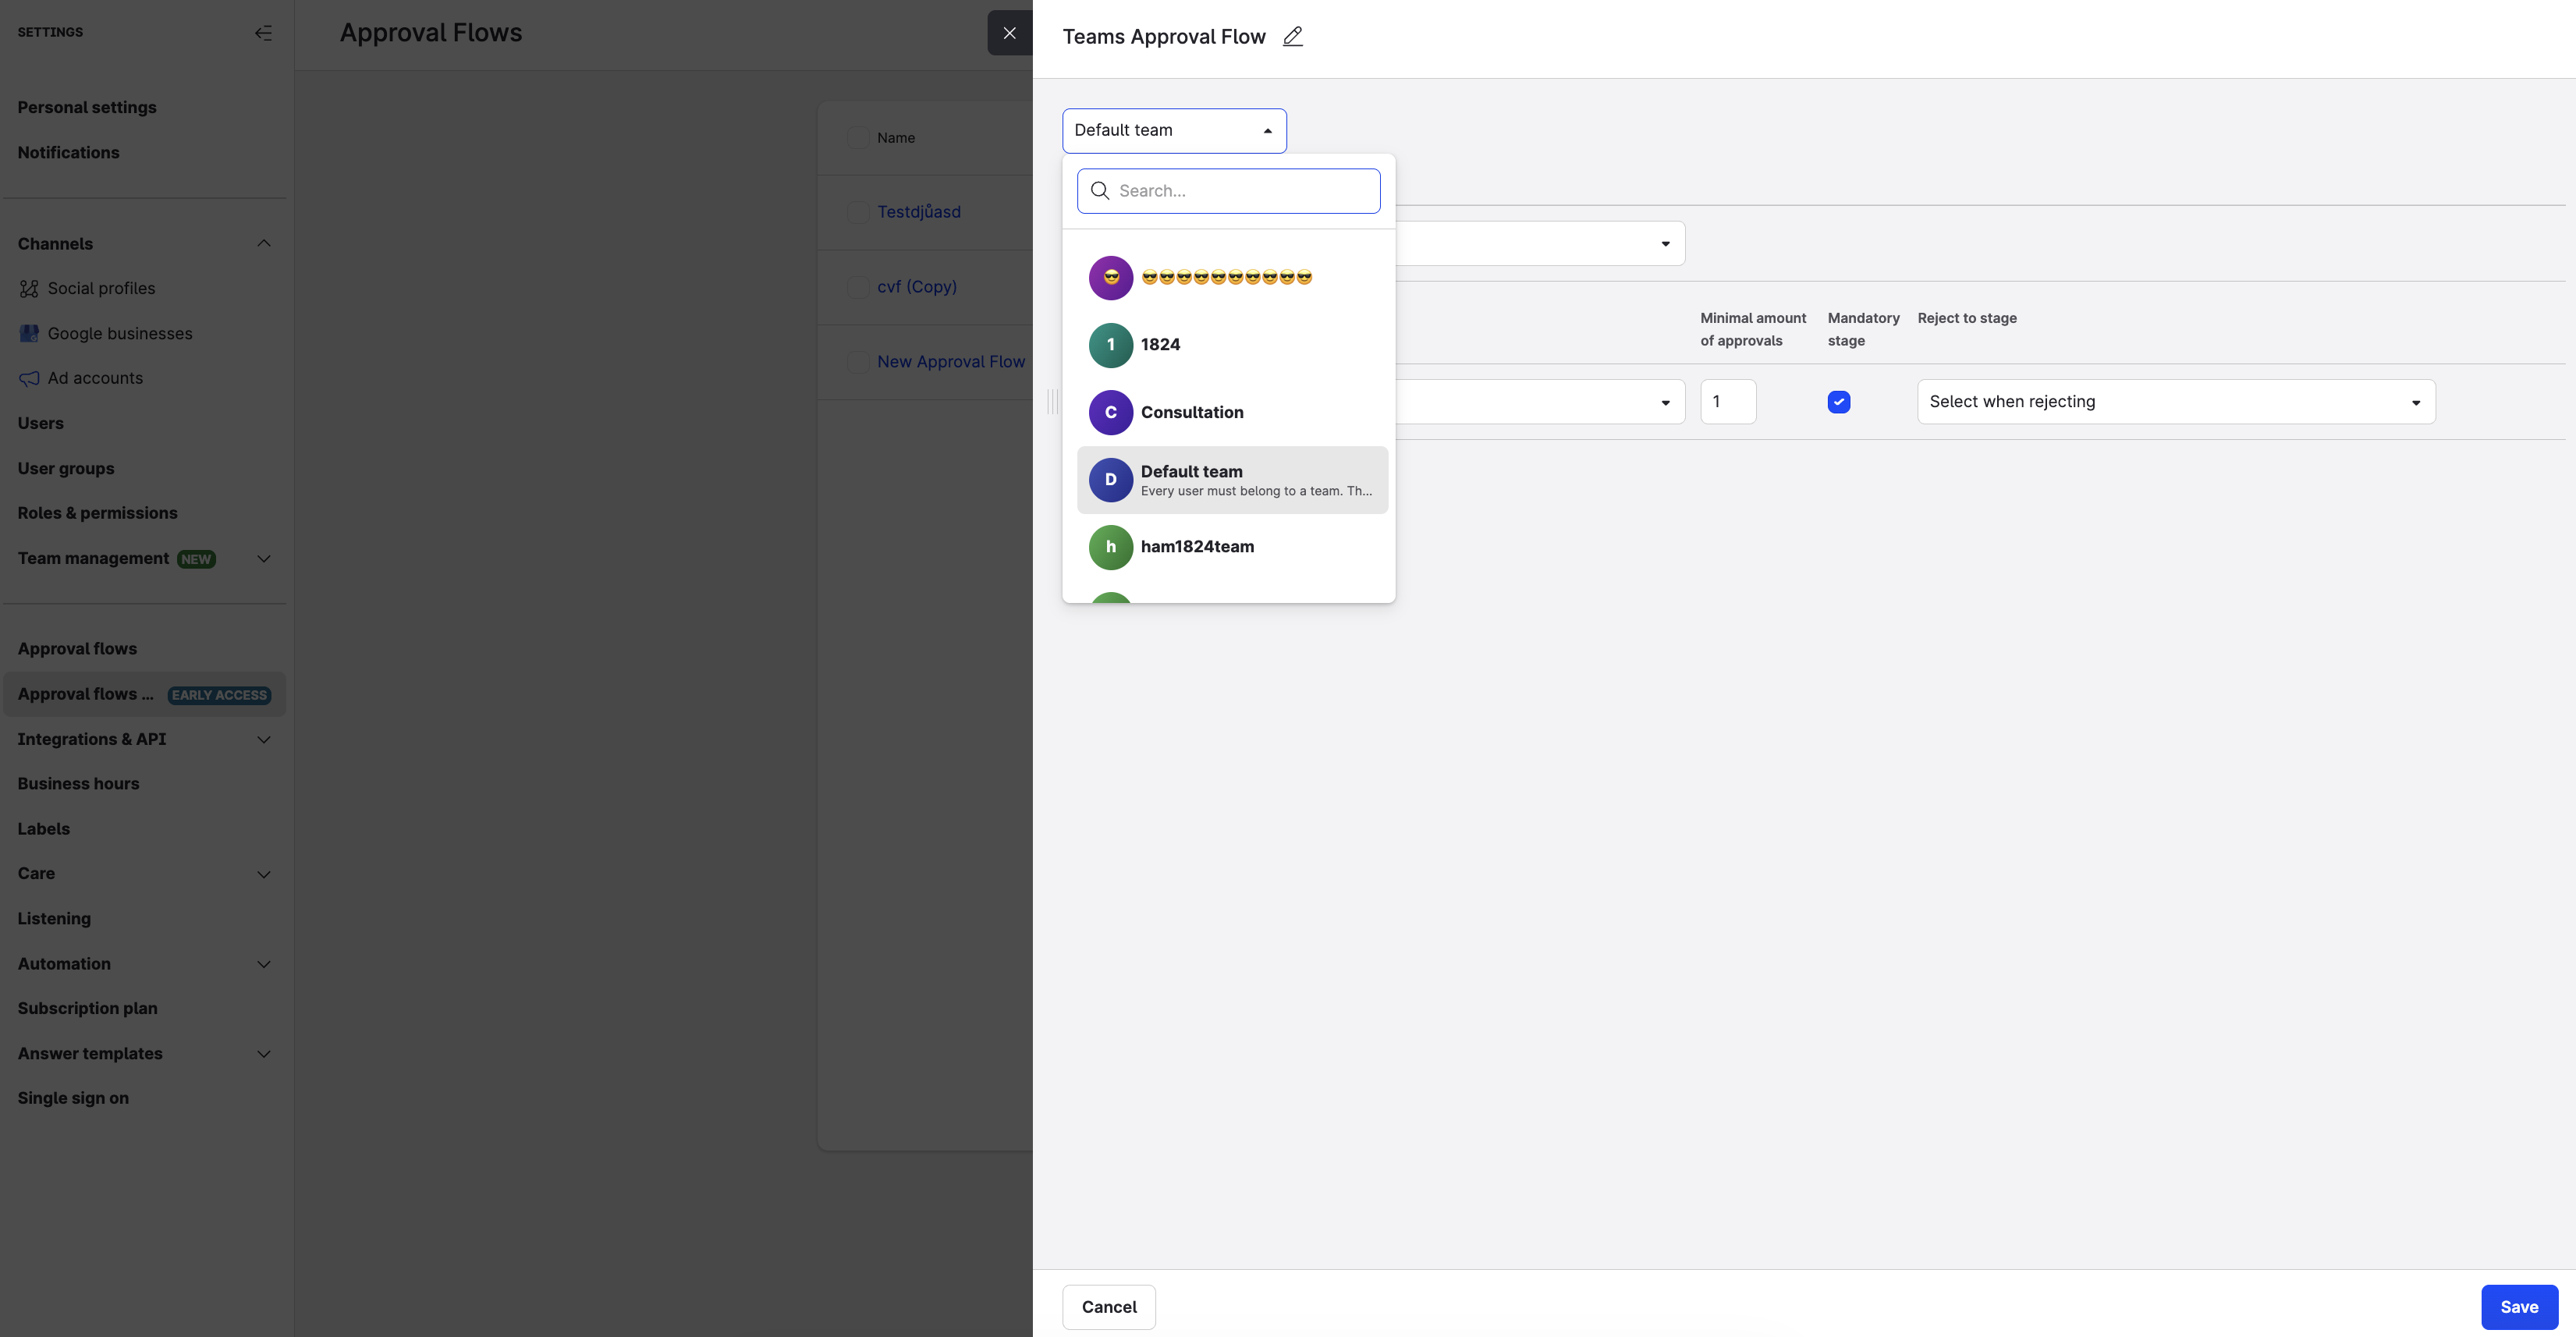Open Approval flows early access item
The height and width of the screenshot is (1337, 2576).
[x=144, y=695]
